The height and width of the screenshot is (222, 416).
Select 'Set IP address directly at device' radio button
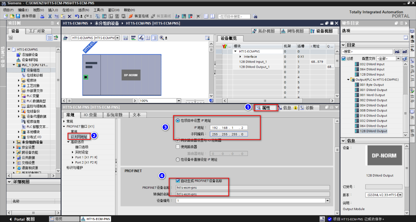pyautogui.click(x=178, y=160)
